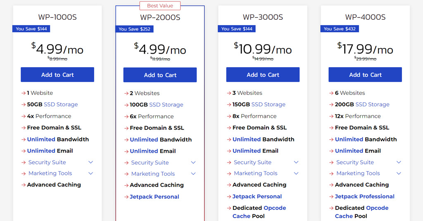Click Jetpack Personal link in WP-2000S
Viewport: 423px width, 221px height.
(x=154, y=197)
